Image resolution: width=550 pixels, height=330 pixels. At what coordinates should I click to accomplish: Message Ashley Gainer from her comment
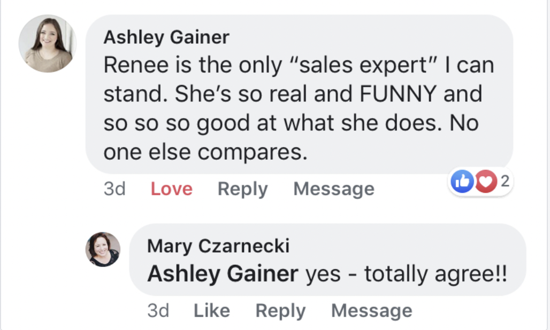pos(334,189)
